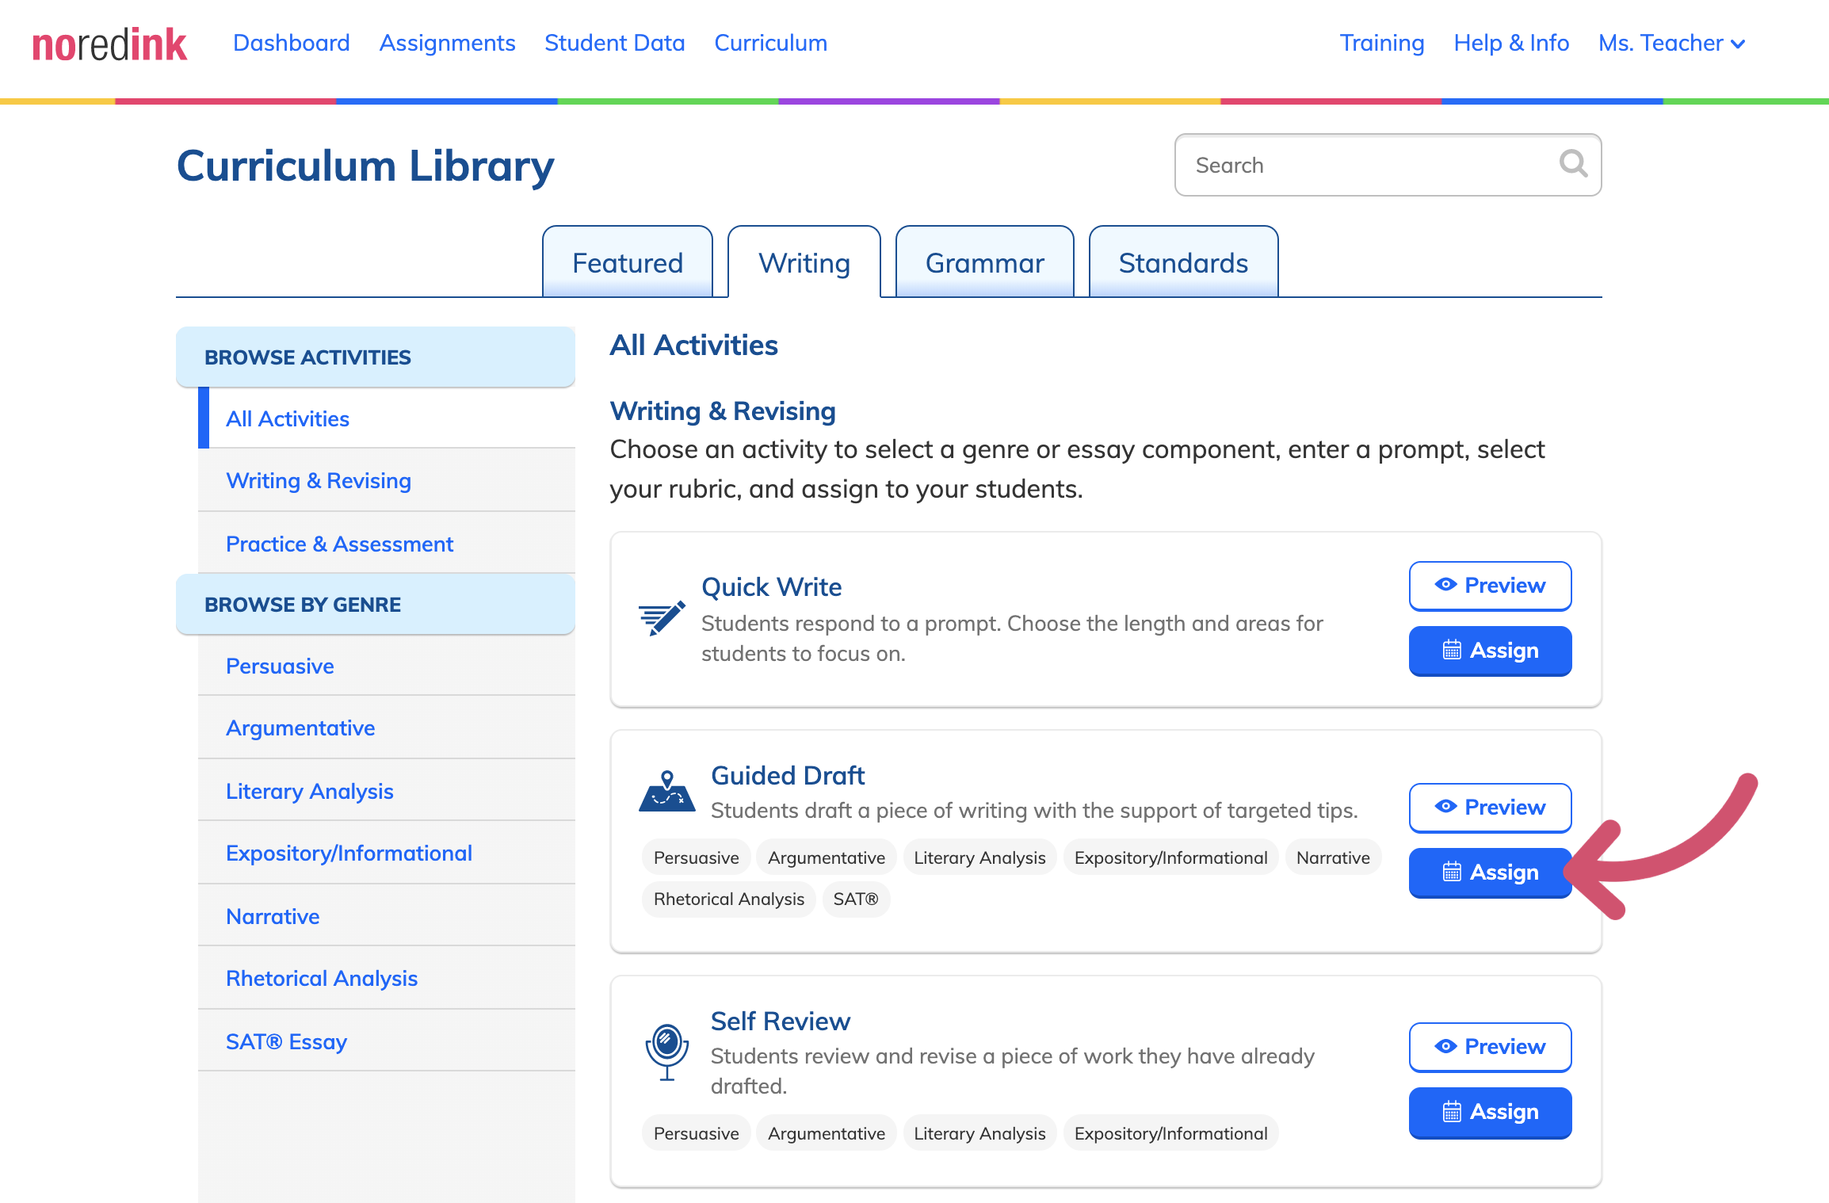The width and height of the screenshot is (1829, 1203).
Task: Click the NoRedInk logo
Action: (109, 44)
